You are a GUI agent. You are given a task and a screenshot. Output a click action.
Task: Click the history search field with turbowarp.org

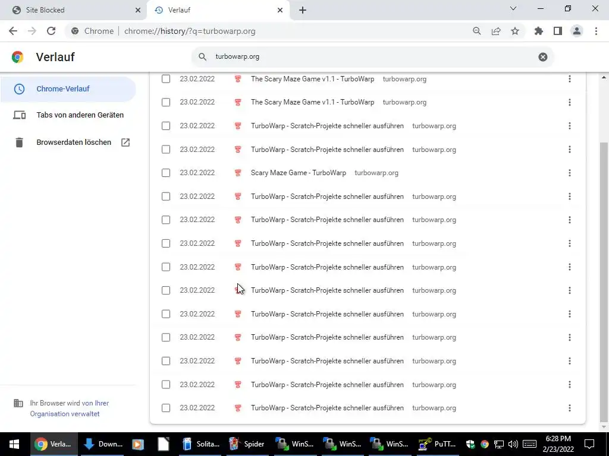pyautogui.click(x=373, y=56)
